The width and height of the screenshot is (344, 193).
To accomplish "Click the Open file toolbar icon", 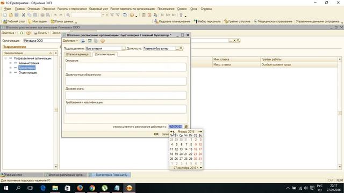I will pyautogui.click(x=11, y=15).
